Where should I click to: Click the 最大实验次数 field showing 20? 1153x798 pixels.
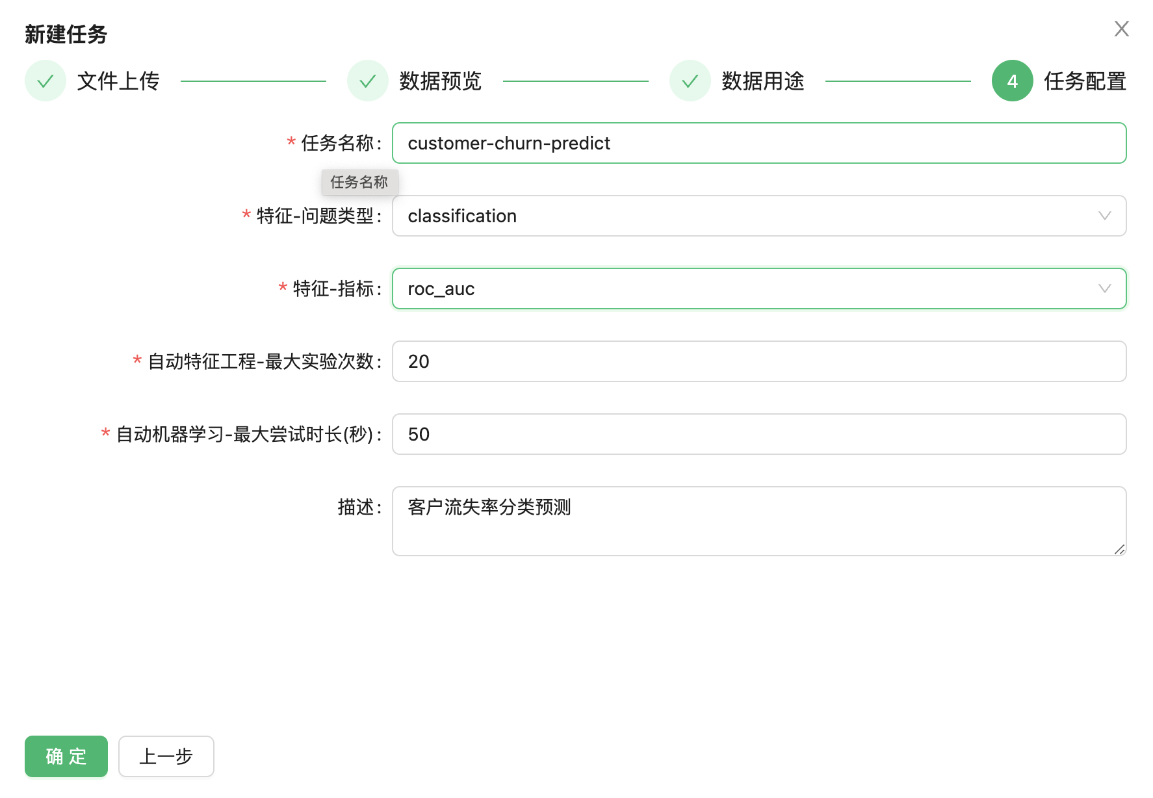(x=758, y=361)
